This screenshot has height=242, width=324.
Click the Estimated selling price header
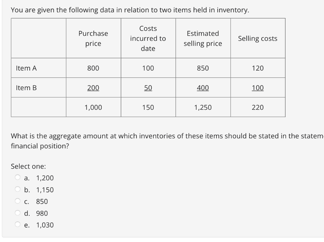coord(203,38)
